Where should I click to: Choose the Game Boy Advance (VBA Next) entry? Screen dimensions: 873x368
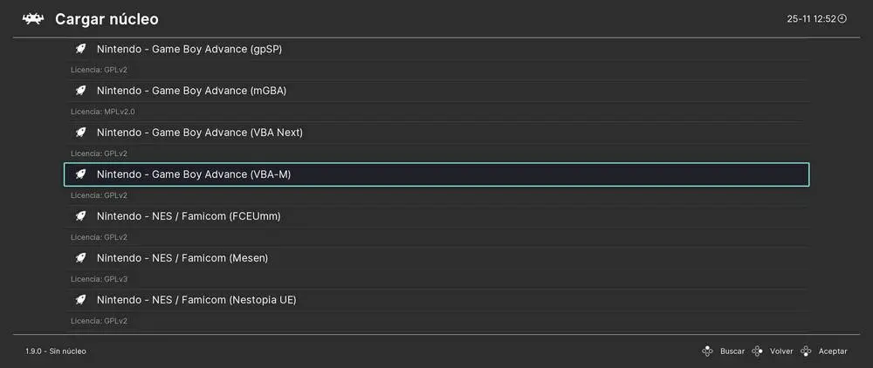coord(199,133)
